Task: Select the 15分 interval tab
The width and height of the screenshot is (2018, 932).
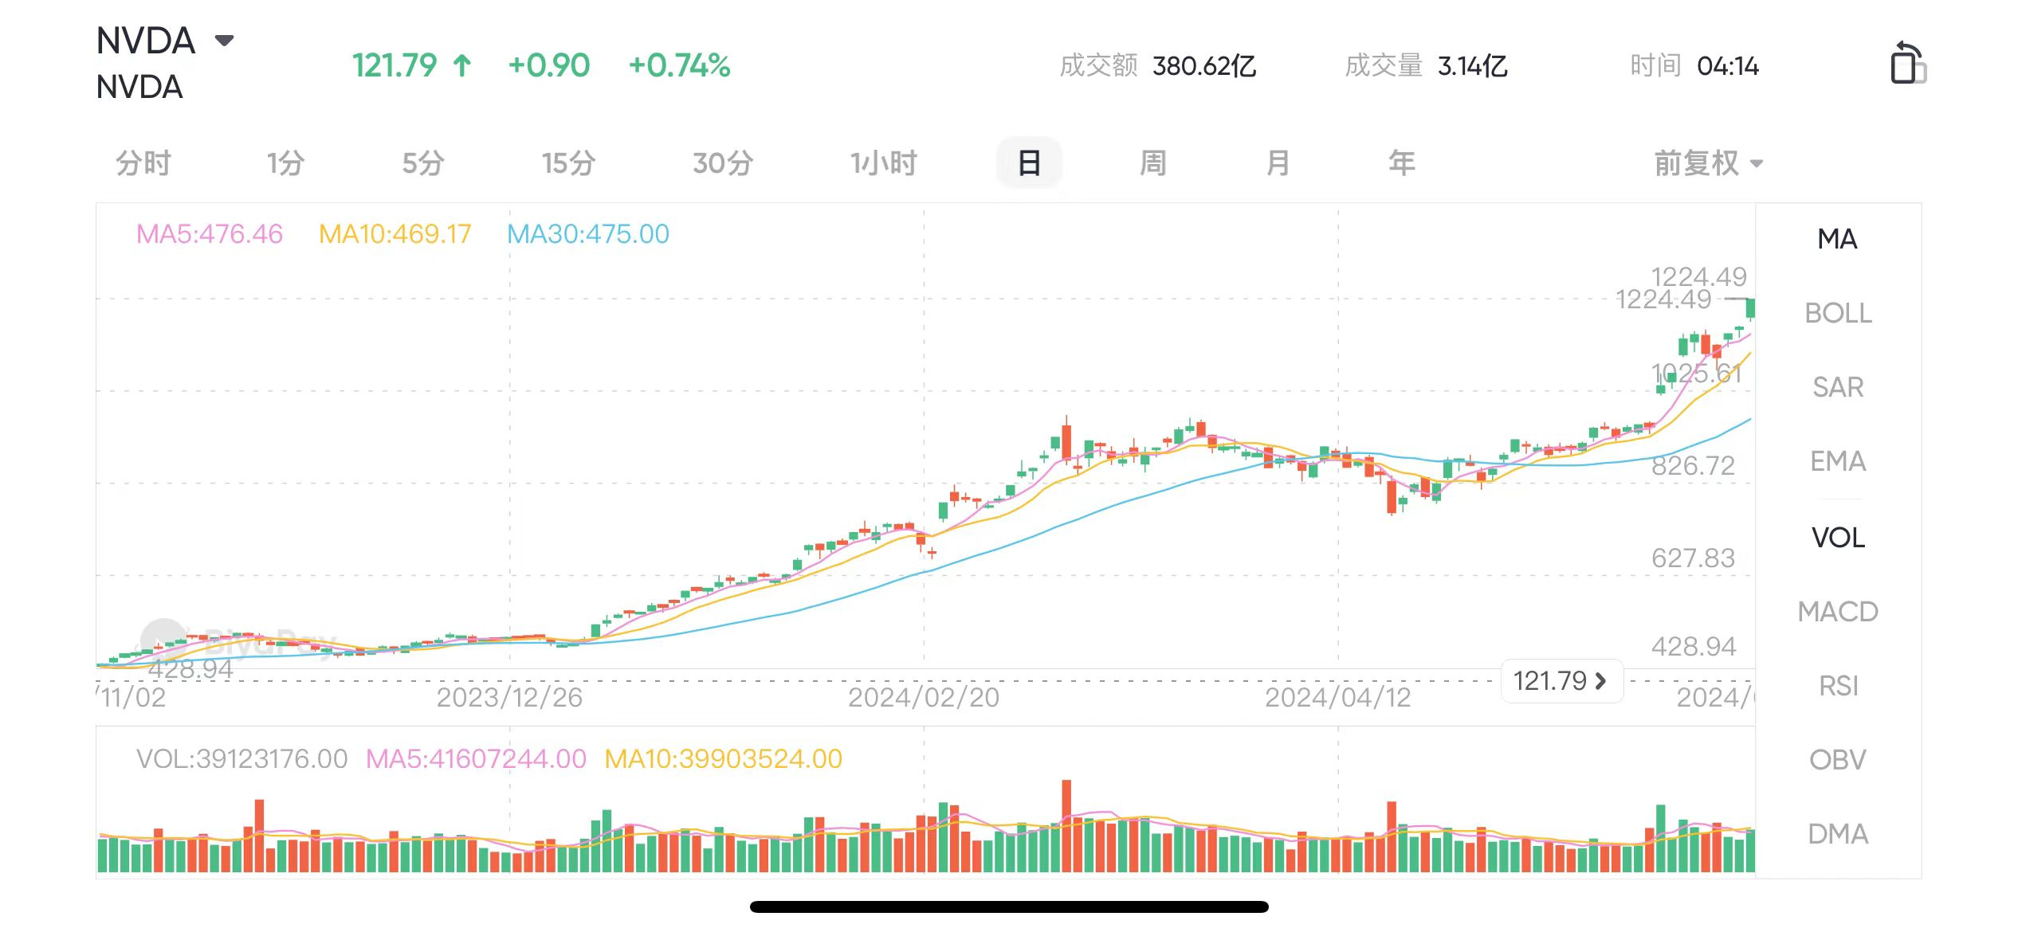Action: coord(568,163)
